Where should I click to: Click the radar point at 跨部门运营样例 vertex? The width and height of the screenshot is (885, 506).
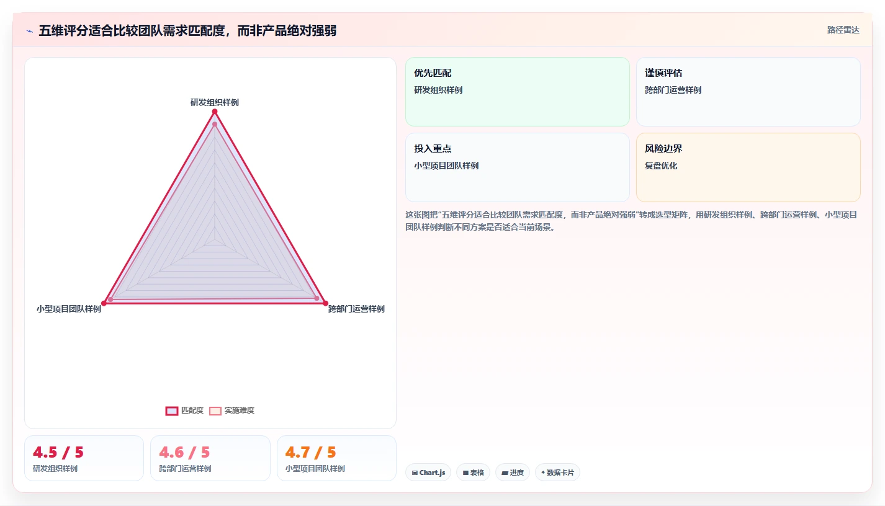[x=325, y=303]
